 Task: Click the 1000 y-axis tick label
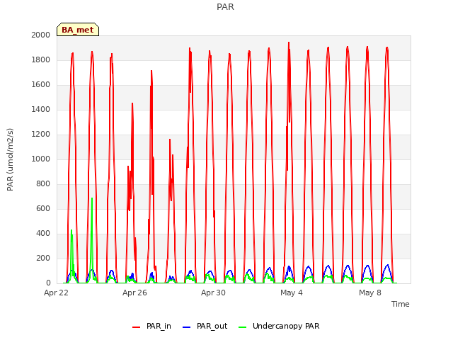tap(41, 159)
